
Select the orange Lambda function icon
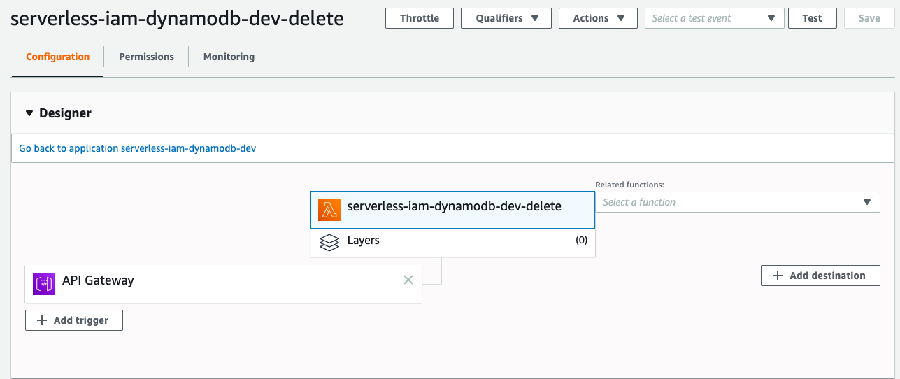(329, 210)
